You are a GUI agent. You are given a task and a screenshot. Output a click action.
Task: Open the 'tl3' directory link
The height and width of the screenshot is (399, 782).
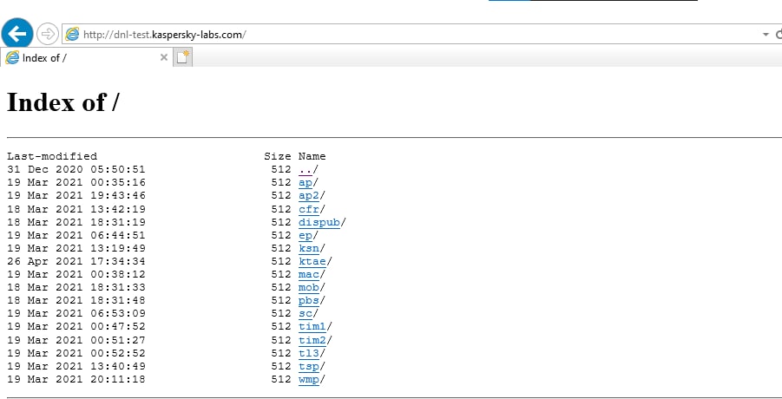click(309, 353)
